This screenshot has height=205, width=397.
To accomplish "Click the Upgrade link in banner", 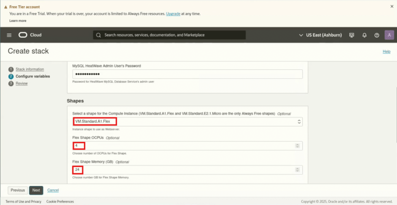I will click(x=173, y=14).
